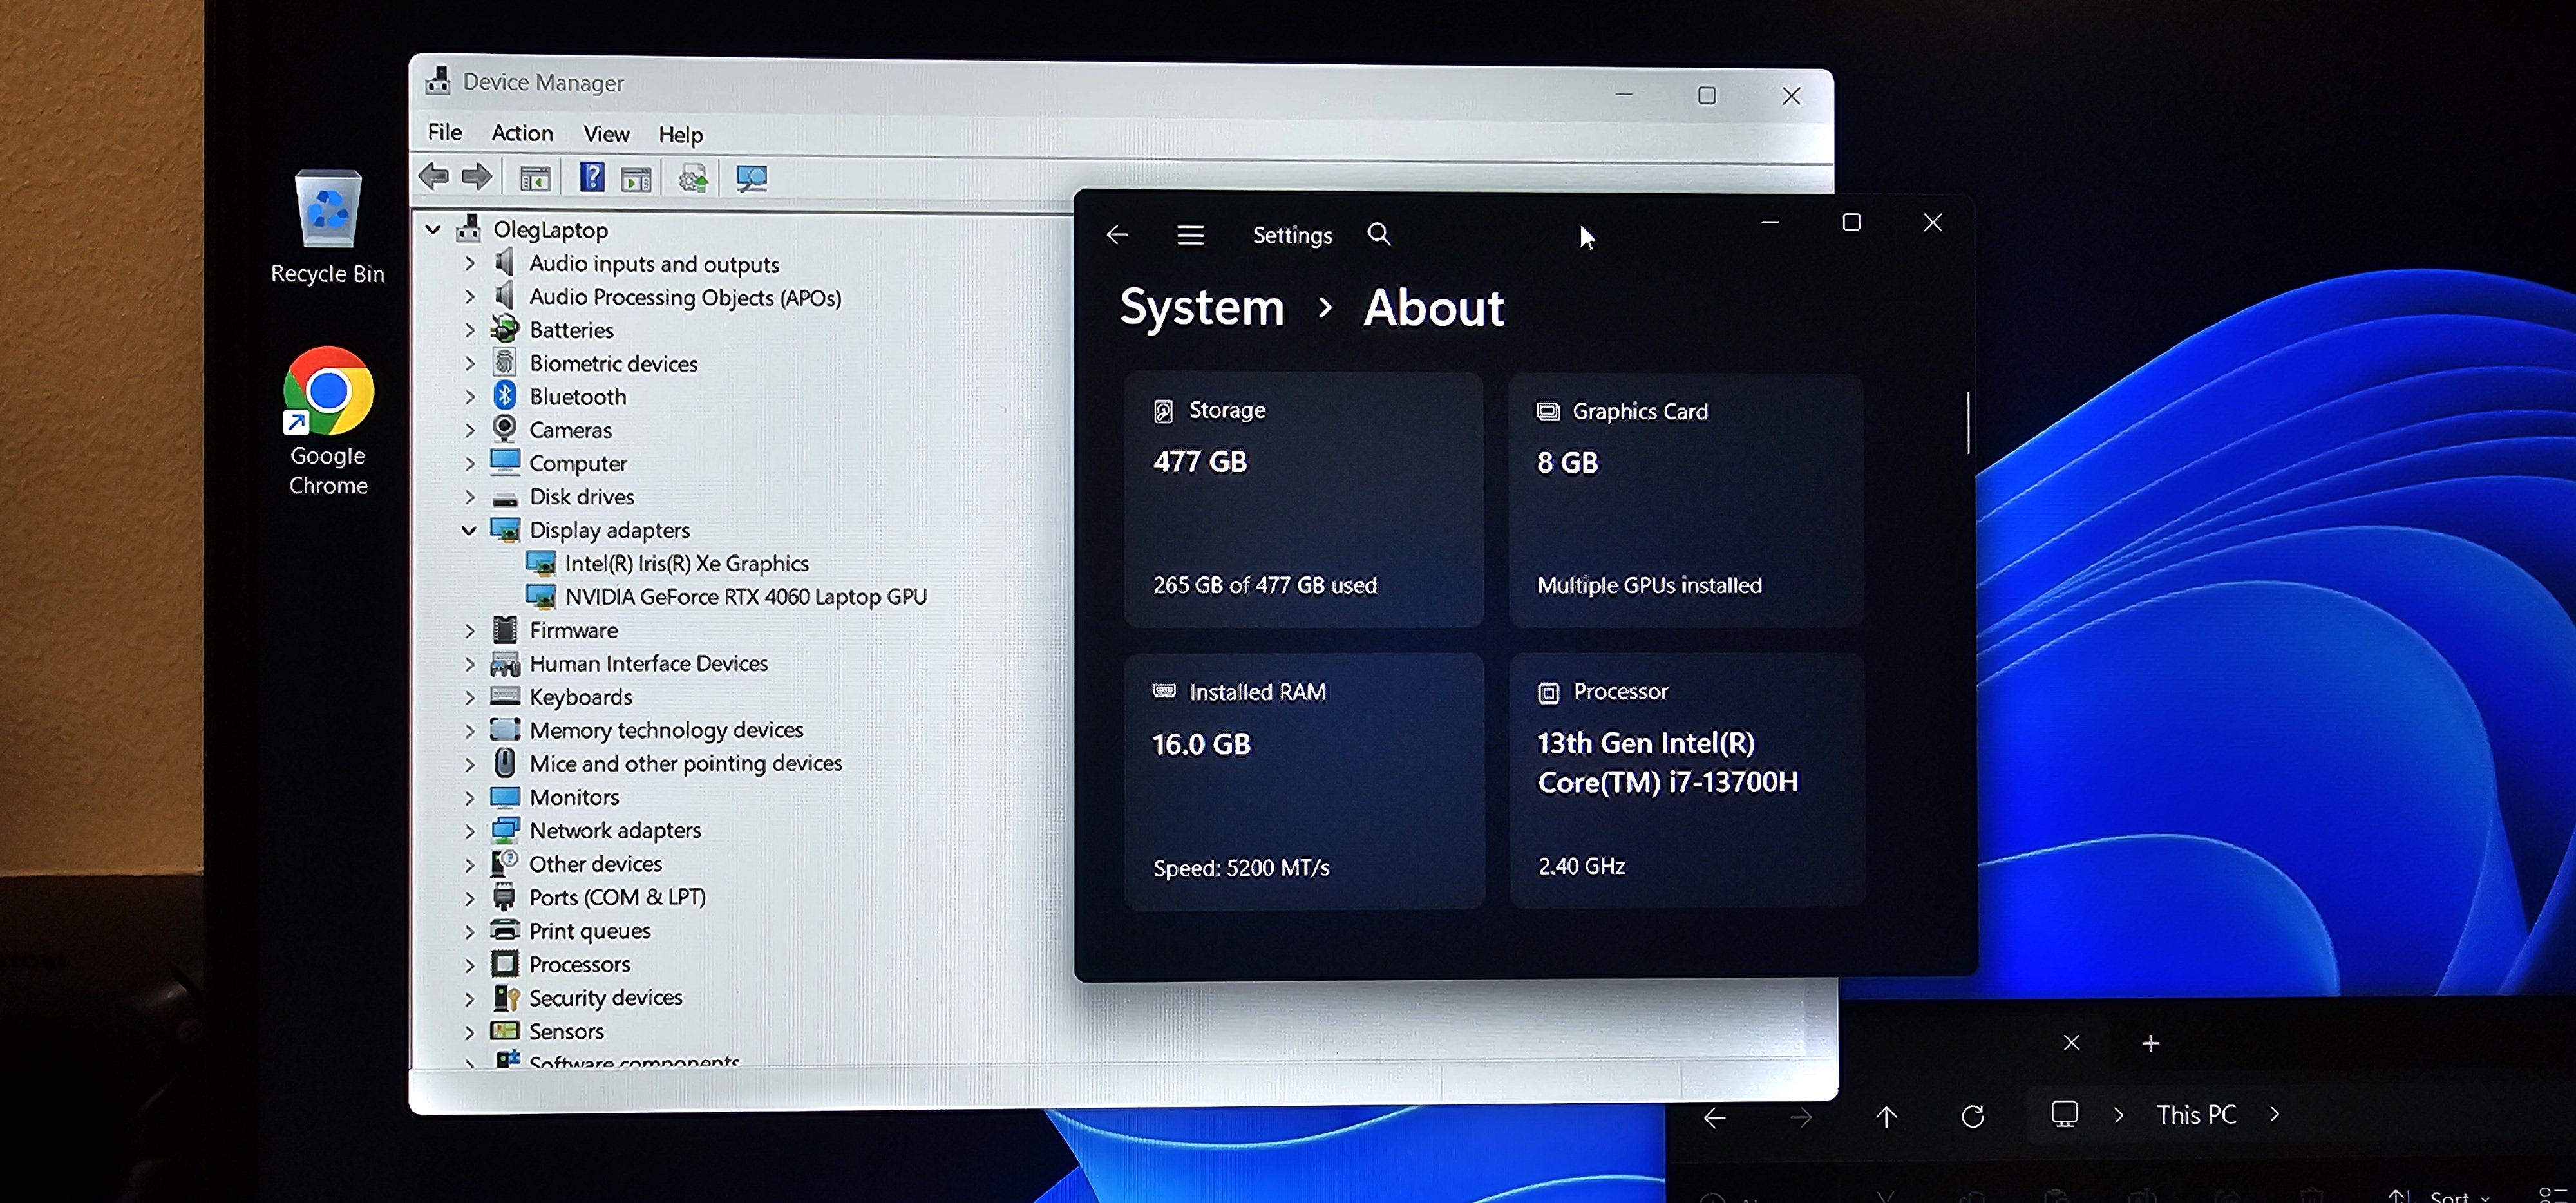Click the File Explorer up arrow icon
The height and width of the screenshot is (1203, 2576).
coord(1886,1116)
